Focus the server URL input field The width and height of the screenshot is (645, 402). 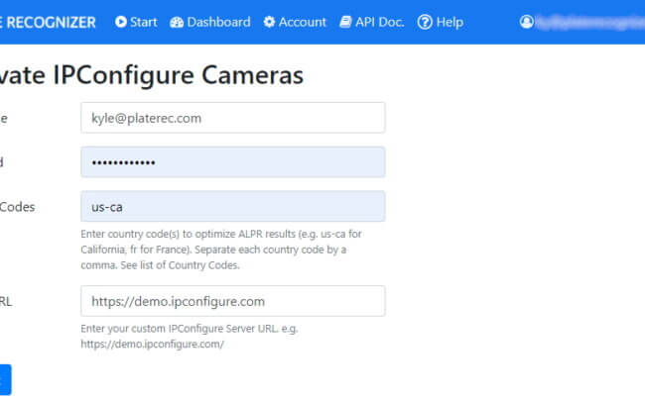pos(233,301)
